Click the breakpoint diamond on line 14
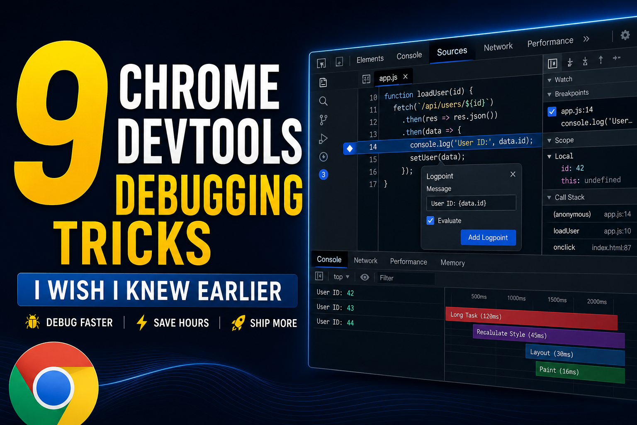 pyautogui.click(x=350, y=148)
